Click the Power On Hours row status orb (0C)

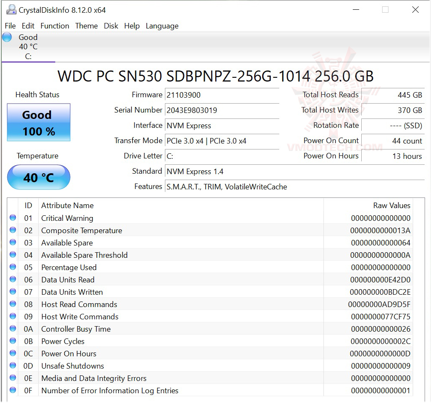[x=13, y=353]
